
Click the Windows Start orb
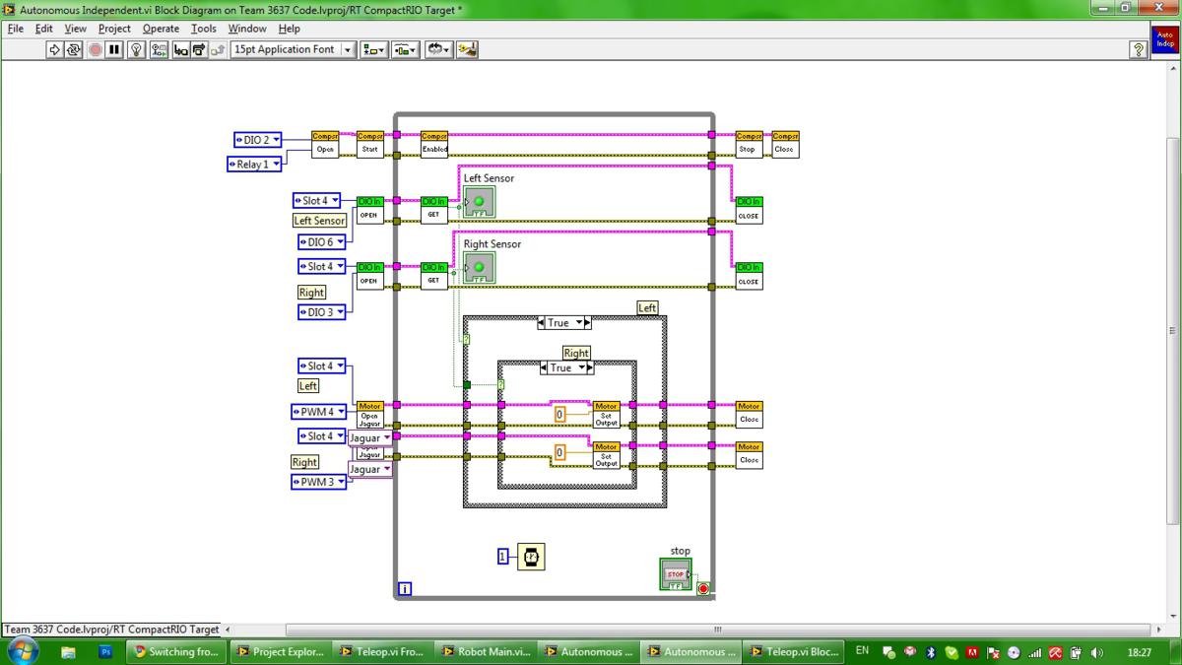pos(22,650)
